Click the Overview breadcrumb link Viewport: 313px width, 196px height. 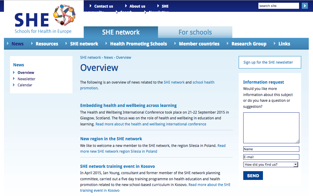pos(123,58)
